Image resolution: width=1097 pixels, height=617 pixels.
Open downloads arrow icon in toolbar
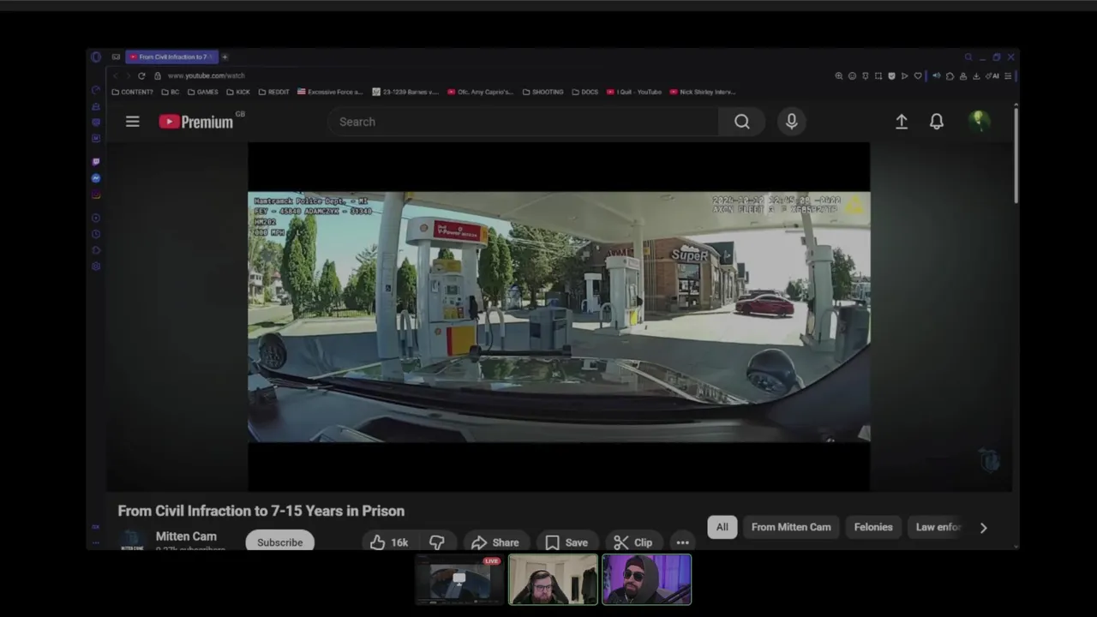click(976, 76)
